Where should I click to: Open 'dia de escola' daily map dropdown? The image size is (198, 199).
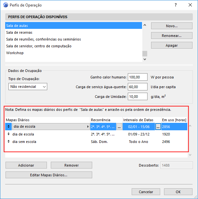(x=51, y=126)
